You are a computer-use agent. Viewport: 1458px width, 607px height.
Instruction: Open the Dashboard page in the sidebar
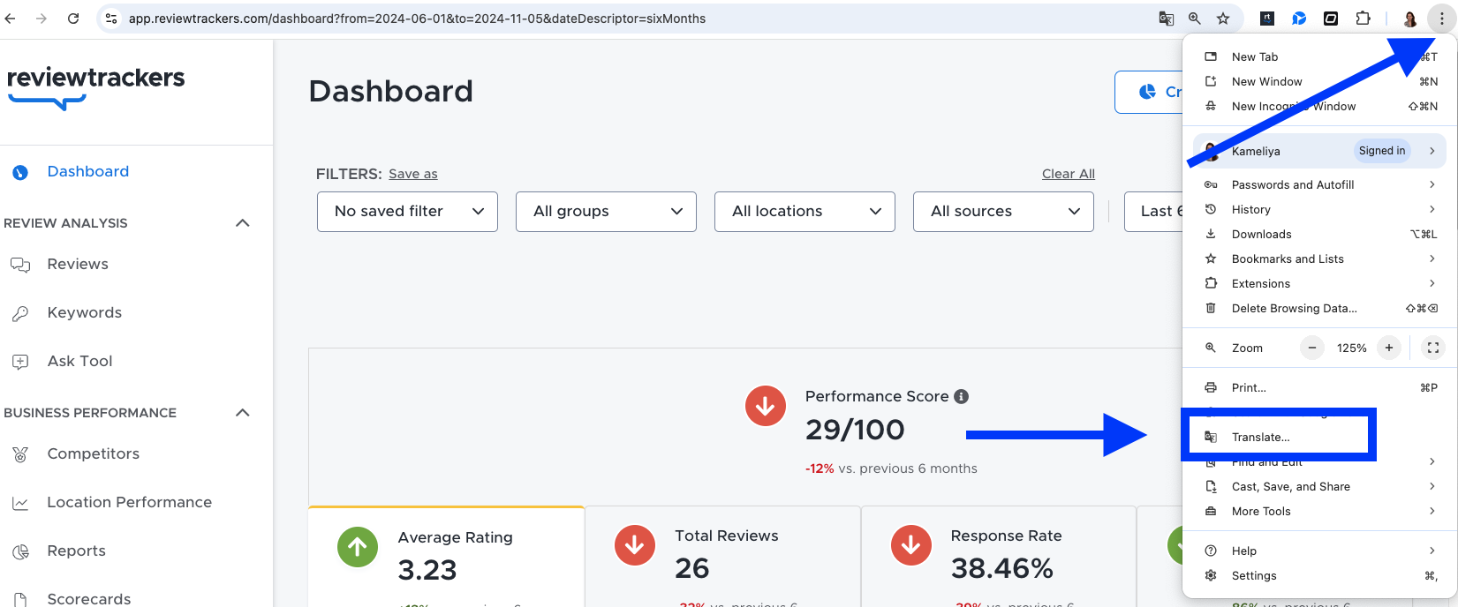pyautogui.click(x=87, y=172)
